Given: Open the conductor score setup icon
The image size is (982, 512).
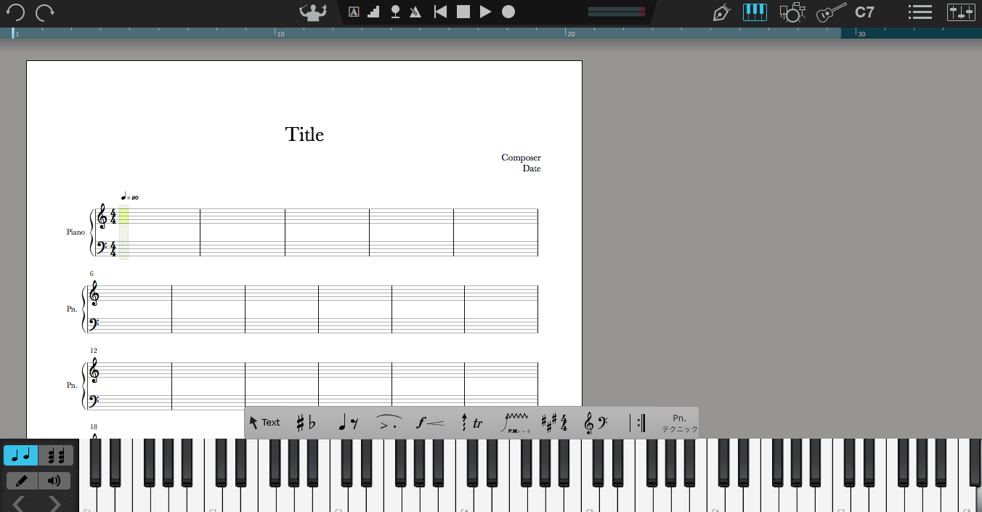Looking at the screenshot, I should pyautogui.click(x=314, y=12).
